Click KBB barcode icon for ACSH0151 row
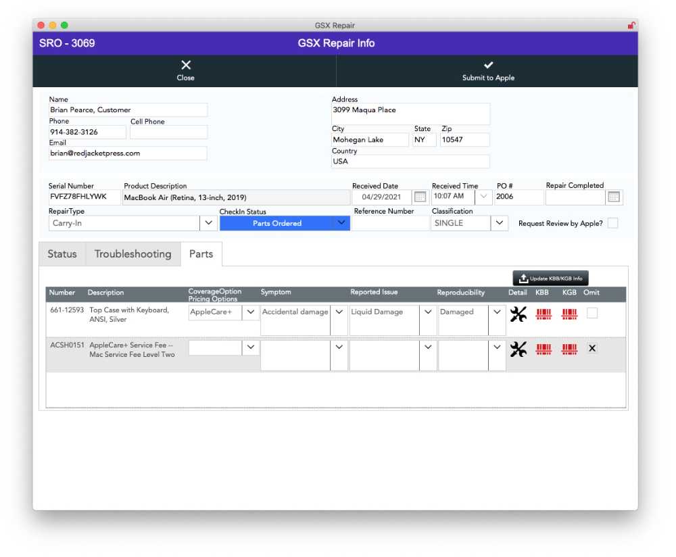Viewport: 676px width, 557px height. 544,349
